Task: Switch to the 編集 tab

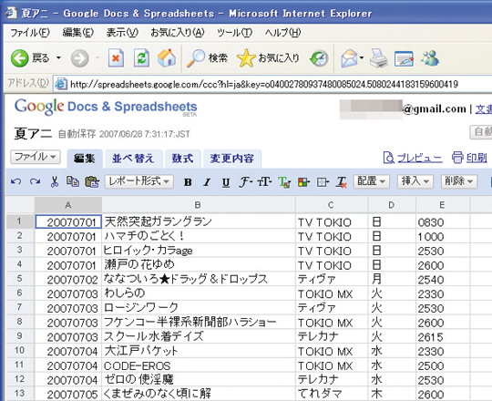Action: pos(85,159)
